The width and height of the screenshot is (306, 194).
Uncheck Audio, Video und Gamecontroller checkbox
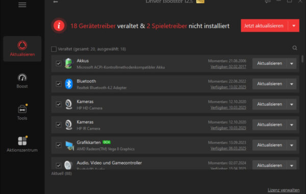[x=59, y=166]
